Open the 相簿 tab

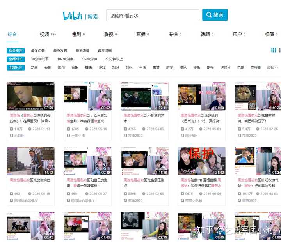pyautogui.click(x=271, y=34)
